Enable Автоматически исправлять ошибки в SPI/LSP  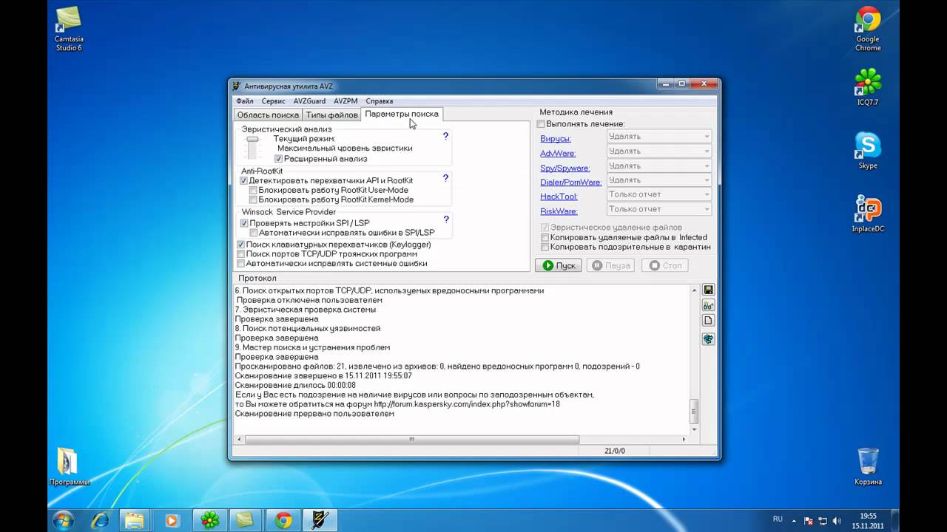(x=254, y=232)
